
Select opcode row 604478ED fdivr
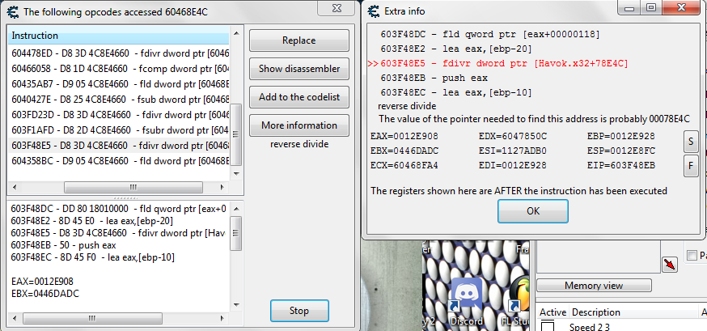pyautogui.click(x=119, y=54)
